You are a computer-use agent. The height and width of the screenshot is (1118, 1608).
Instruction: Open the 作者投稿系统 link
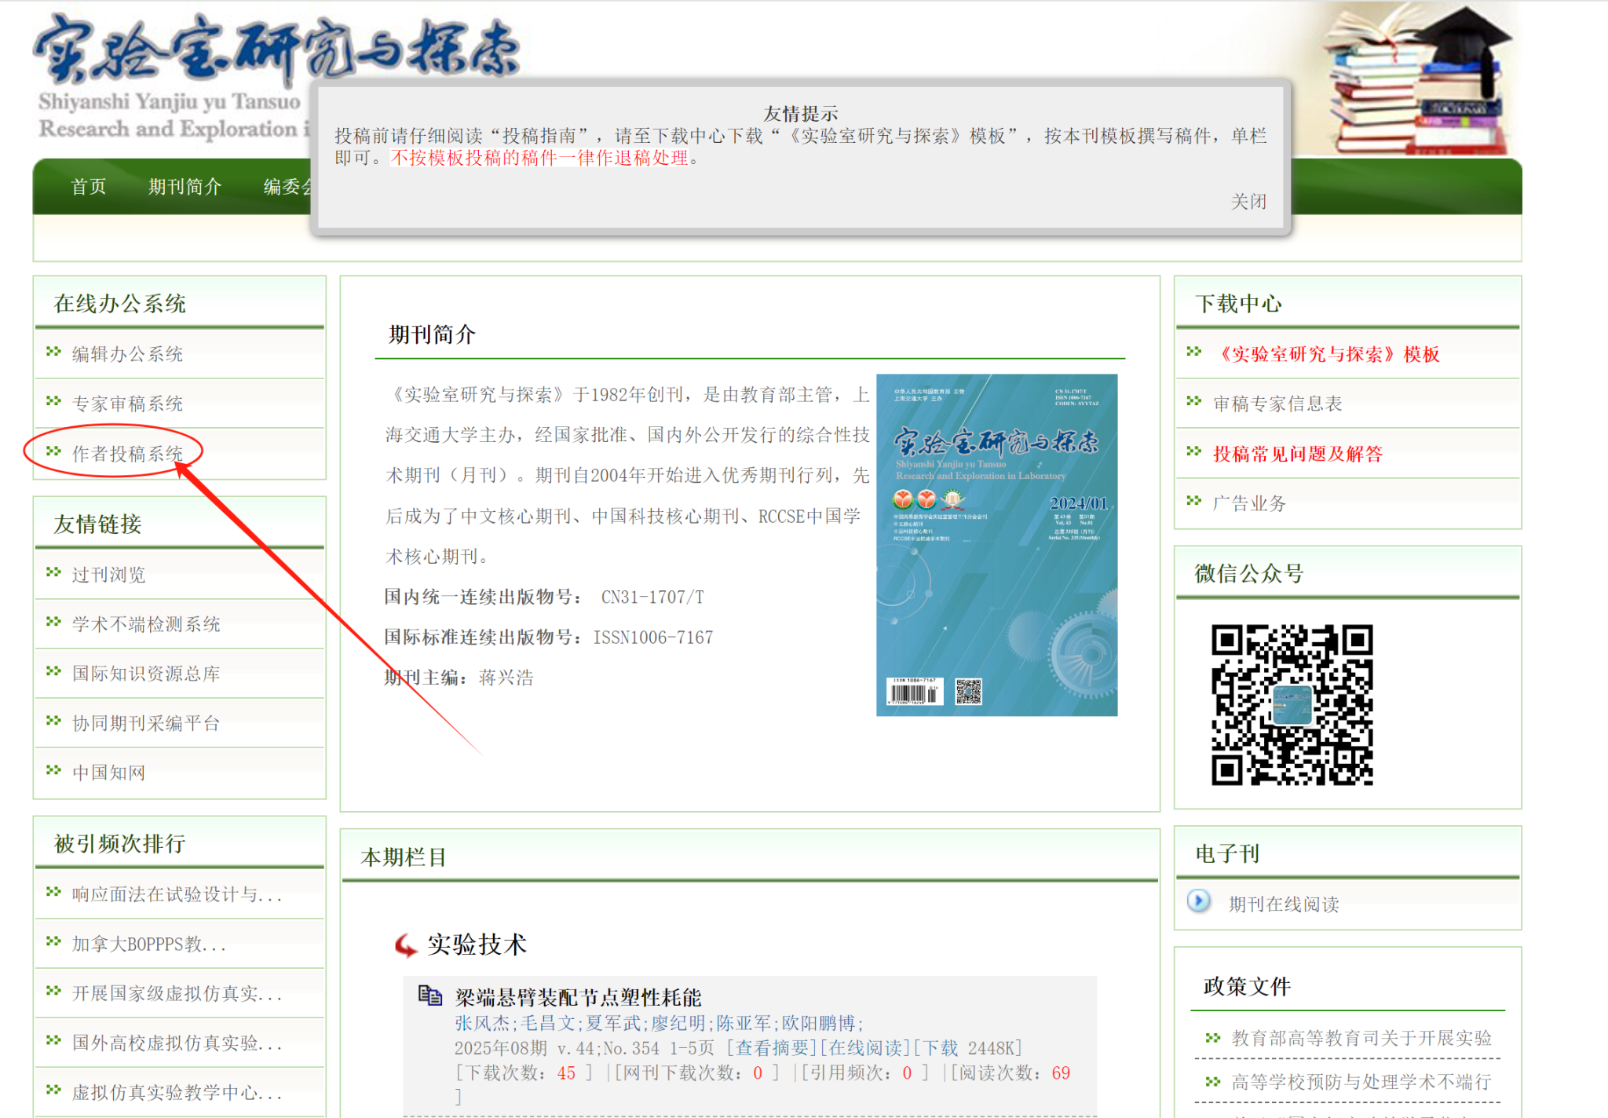127,453
